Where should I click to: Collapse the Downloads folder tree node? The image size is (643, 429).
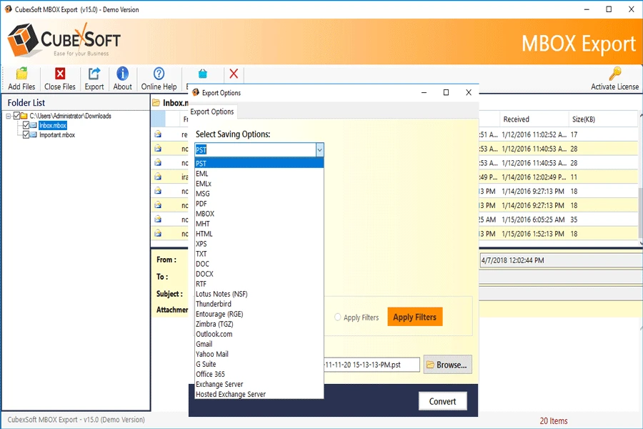(9, 114)
